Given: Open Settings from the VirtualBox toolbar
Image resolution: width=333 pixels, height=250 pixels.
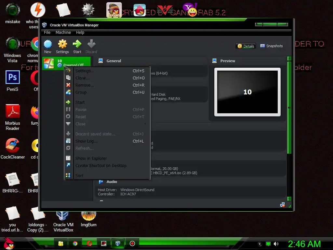Looking at the screenshot, I should tap(62, 46).
